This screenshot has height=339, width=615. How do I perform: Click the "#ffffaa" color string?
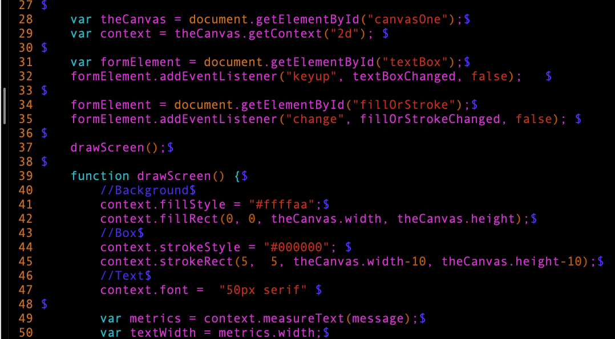[x=283, y=205]
